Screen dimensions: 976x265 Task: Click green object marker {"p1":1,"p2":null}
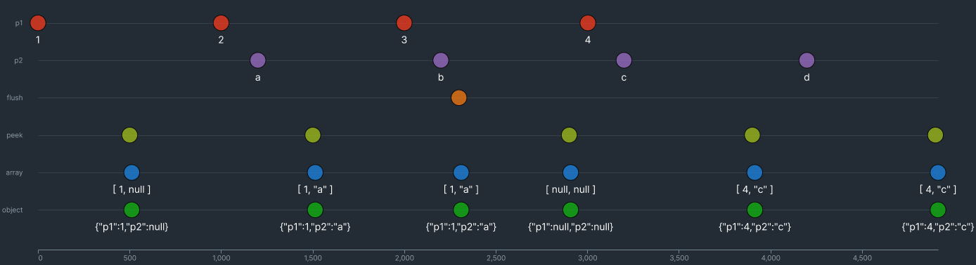point(131,210)
